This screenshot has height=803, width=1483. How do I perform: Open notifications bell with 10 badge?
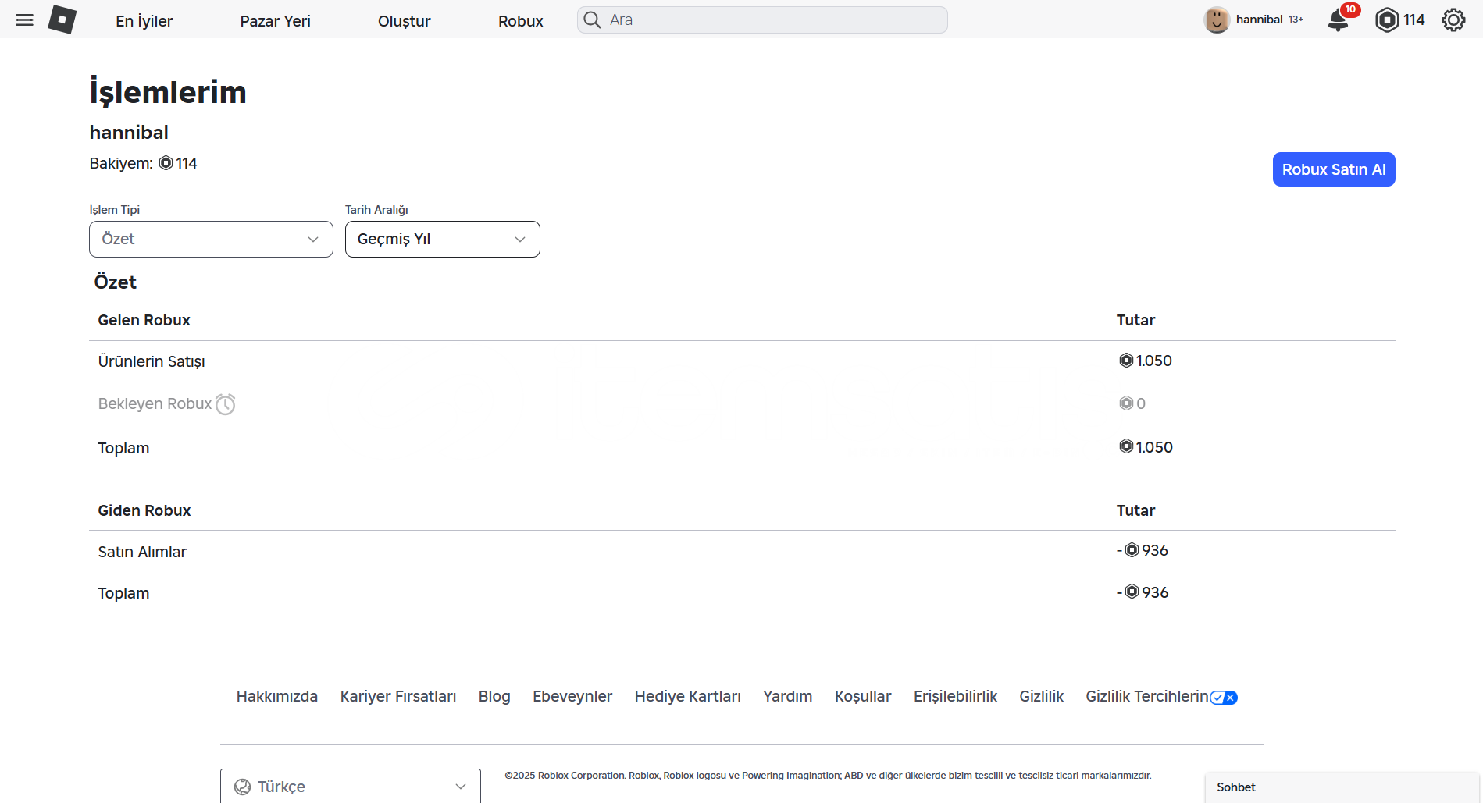[x=1339, y=20]
